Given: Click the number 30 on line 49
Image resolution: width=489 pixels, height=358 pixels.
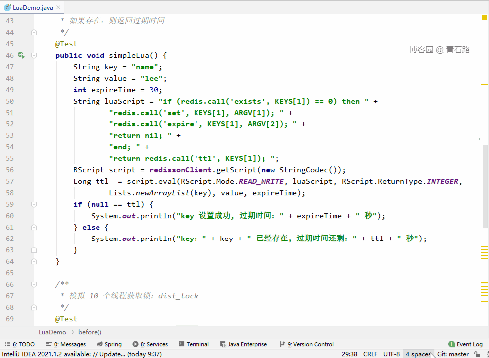Looking at the screenshot, I should pyautogui.click(x=154, y=90).
